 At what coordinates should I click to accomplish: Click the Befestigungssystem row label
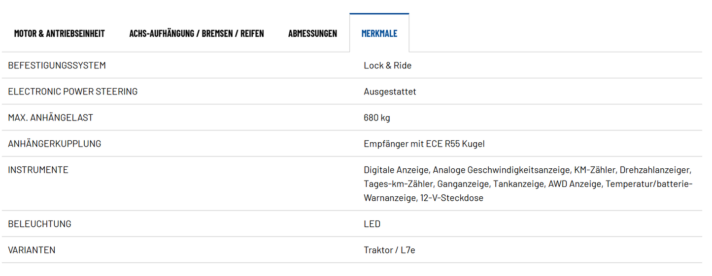click(57, 65)
